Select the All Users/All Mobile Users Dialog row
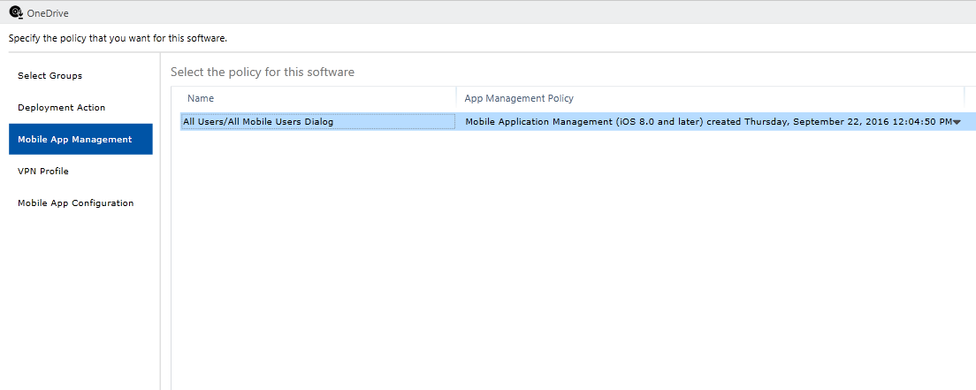Viewport: 976px width, 390px height. pos(577,121)
